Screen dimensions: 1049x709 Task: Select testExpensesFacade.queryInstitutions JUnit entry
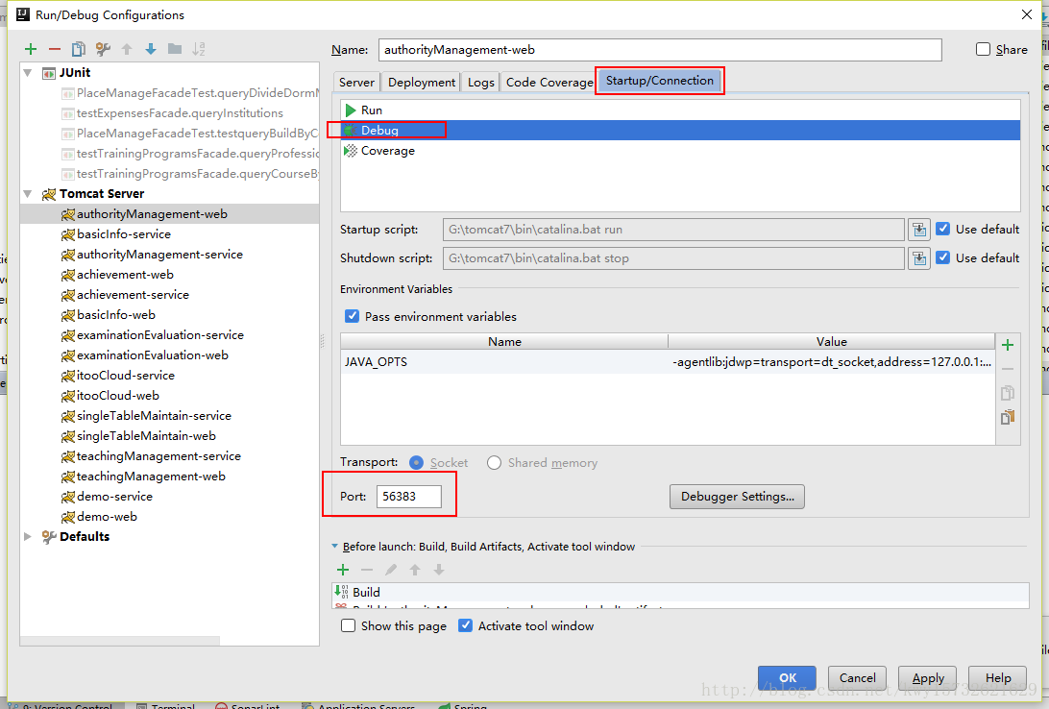180,113
